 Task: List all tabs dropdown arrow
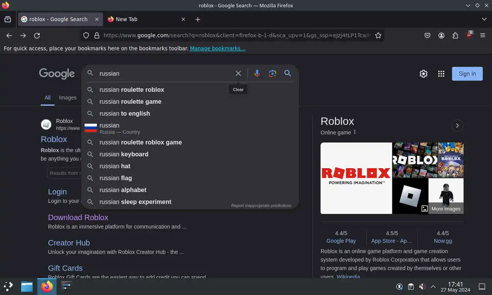484,19
